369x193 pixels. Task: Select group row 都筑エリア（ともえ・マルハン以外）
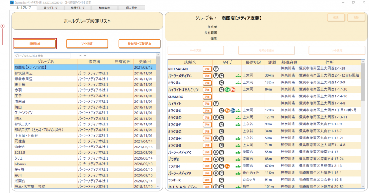click(x=85, y=130)
